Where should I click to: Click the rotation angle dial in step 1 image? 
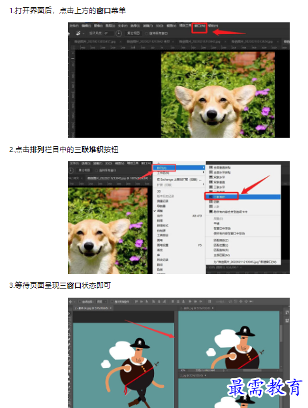119,33
